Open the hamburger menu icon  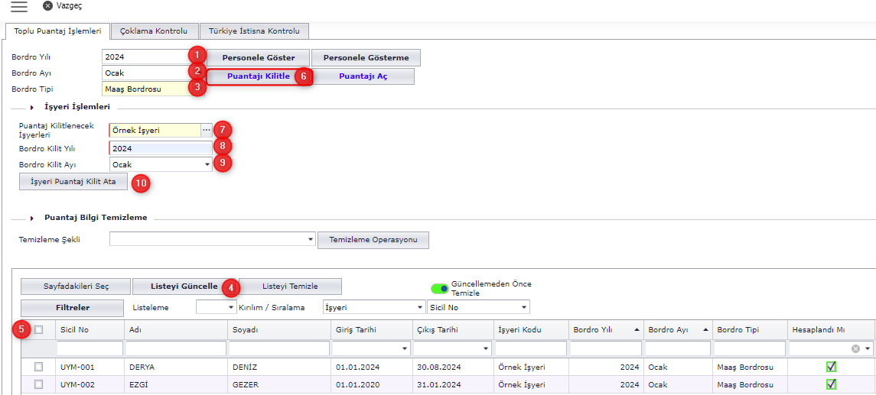19,6
